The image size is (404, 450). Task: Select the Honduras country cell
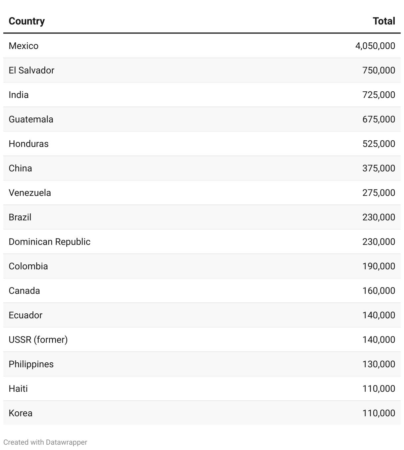coord(28,144)
